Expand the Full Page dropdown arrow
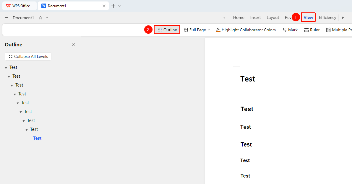The width and height of the screenshot is (352, 184). pyautogui.click(x=209, y=30)
